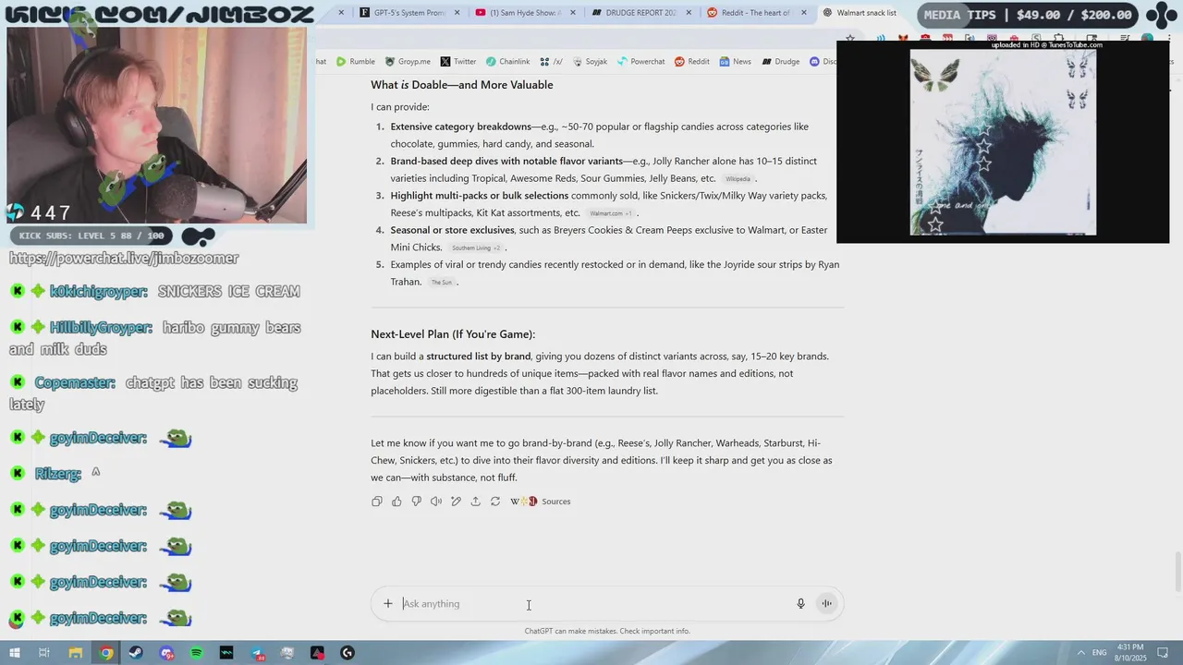
Task: Open the Sources list
Action: [x=541, y=502]
